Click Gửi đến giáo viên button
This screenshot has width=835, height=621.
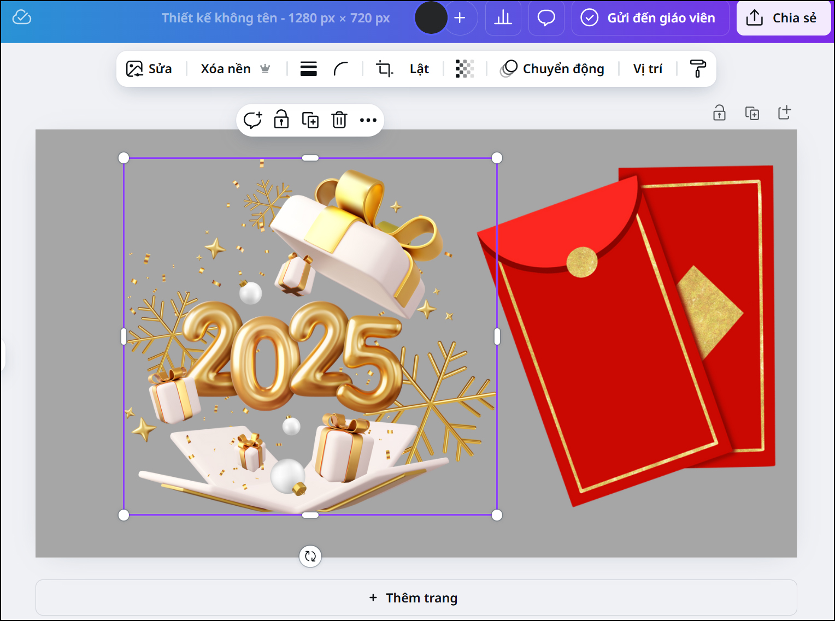(650, 18)
